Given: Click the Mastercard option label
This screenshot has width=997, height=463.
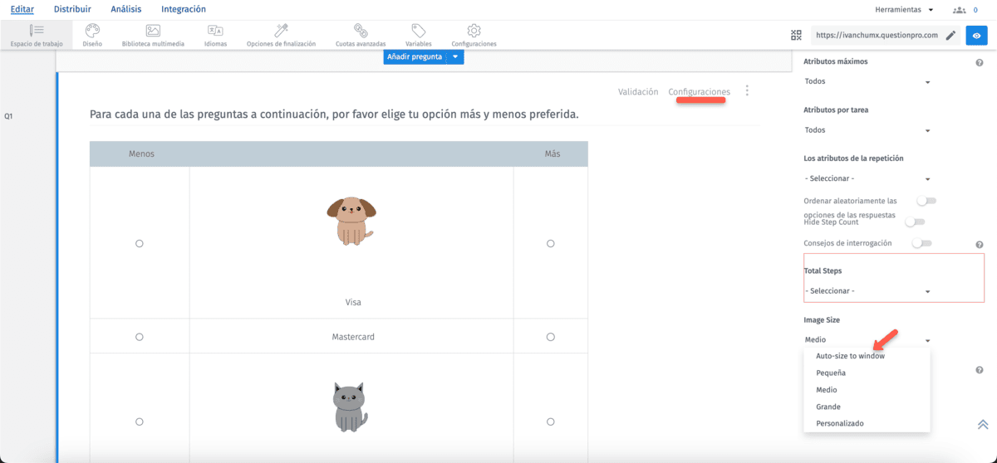Looking at the screenshot, I should [x=353, y=337].
